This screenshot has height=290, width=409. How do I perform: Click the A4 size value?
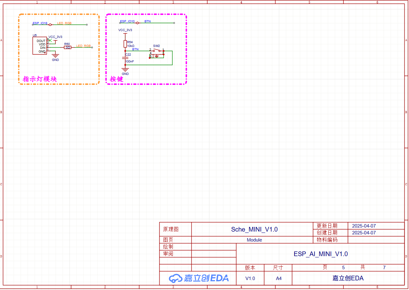279,278
